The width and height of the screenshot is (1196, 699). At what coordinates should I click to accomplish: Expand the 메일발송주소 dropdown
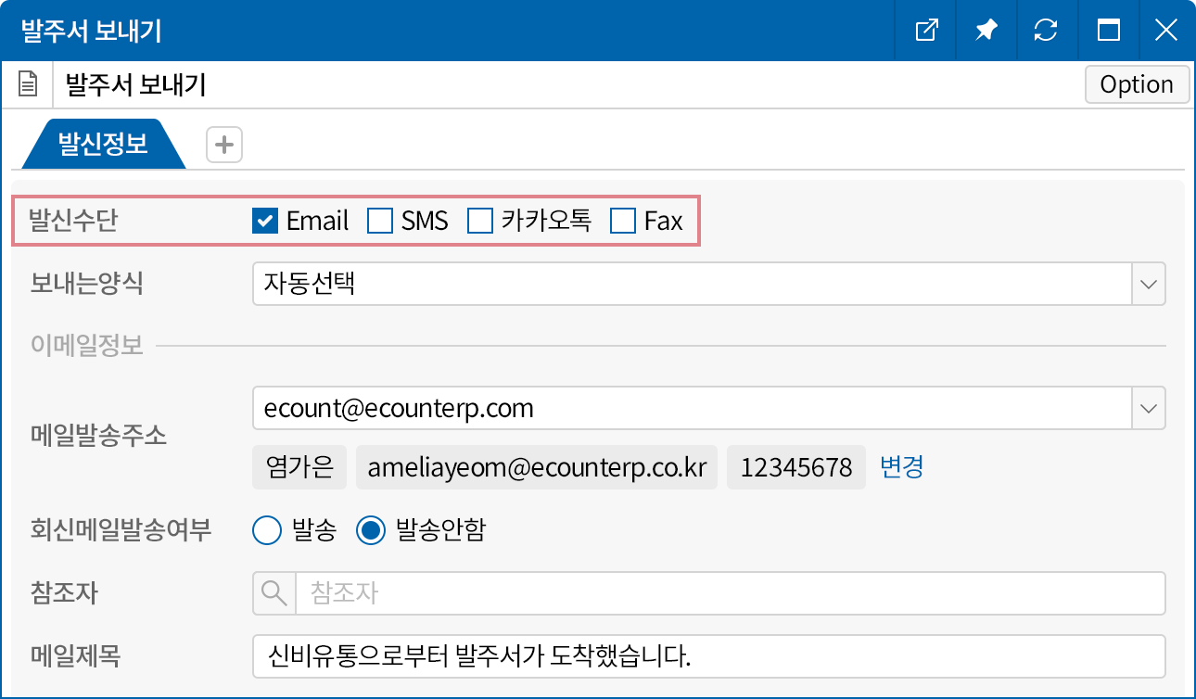tap(1148, 408)
